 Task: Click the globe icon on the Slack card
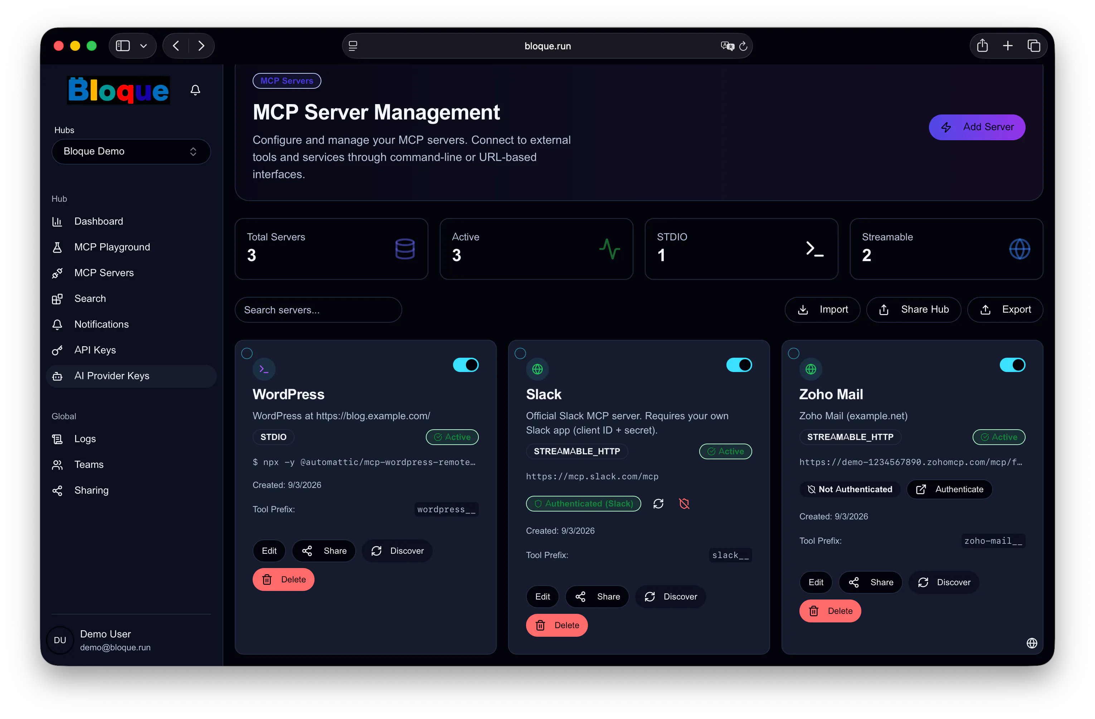coord(537,369)
